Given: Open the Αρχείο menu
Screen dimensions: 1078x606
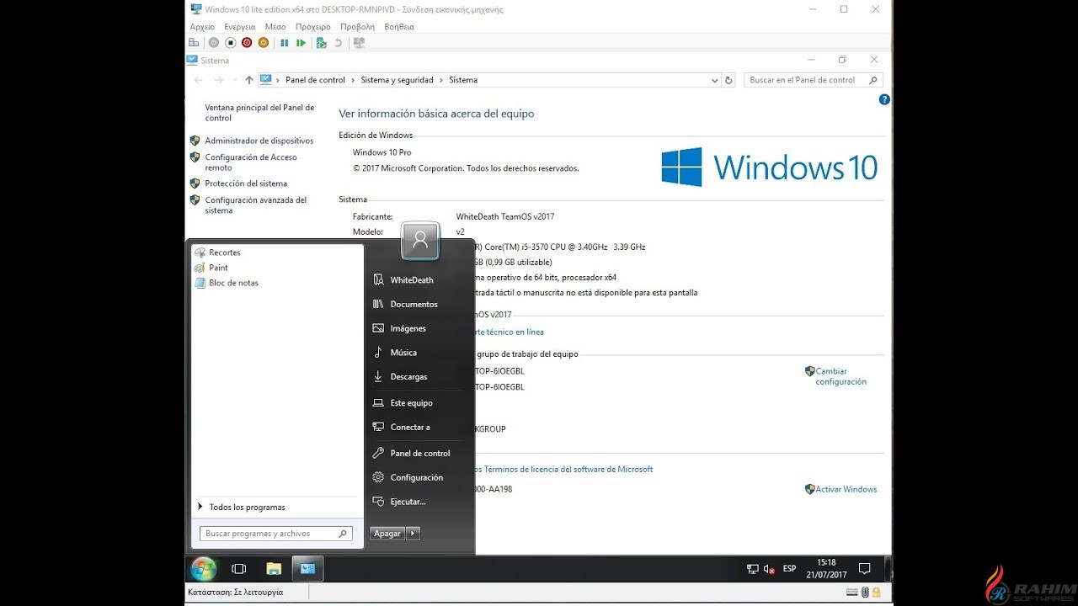Looking at the screenshot, I should pyautogui.click(x=202, y=27).
